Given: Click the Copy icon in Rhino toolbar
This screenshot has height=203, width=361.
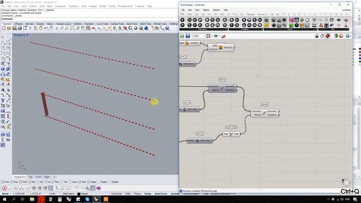Looking at the screenshot, I should point(36,28).
